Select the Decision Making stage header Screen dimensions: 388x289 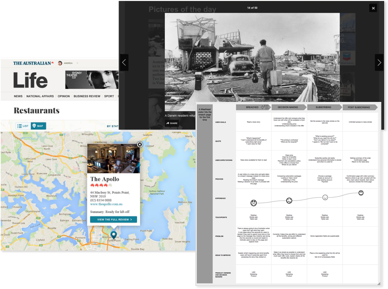click(x=289, y=107)
